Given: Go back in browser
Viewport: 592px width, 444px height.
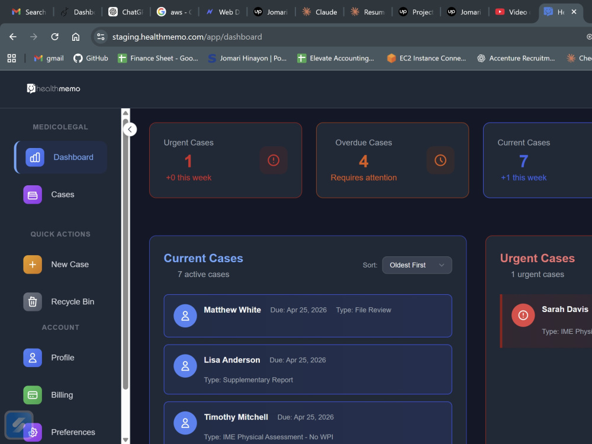Looking at the screenshot, I should point(13,37).
